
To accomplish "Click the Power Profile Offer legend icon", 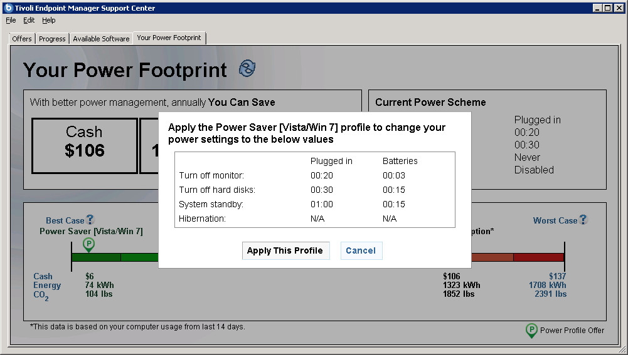I will coord(531,331).
